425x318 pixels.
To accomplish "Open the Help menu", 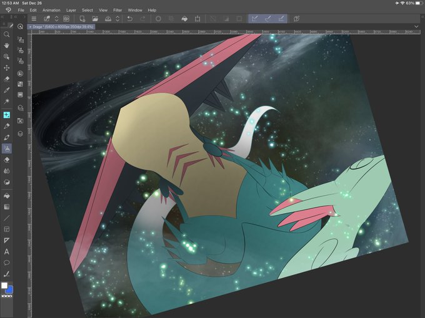I will (x=152, y=10).
